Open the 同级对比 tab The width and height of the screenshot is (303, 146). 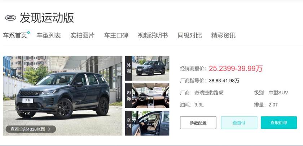[190, 35]
